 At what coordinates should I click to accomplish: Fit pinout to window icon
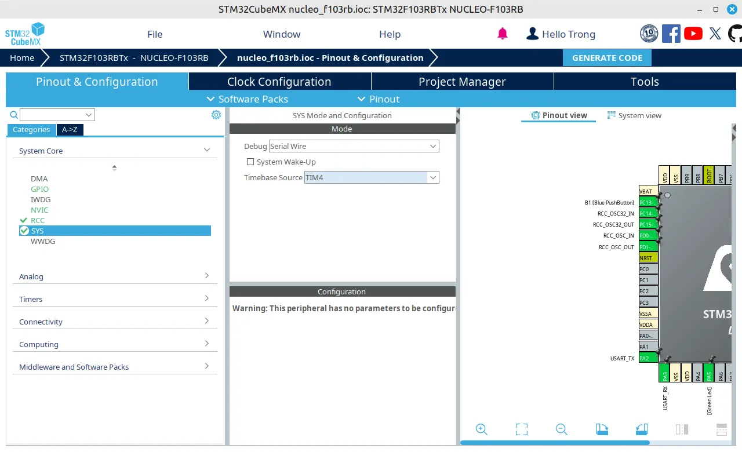(522, 429)
